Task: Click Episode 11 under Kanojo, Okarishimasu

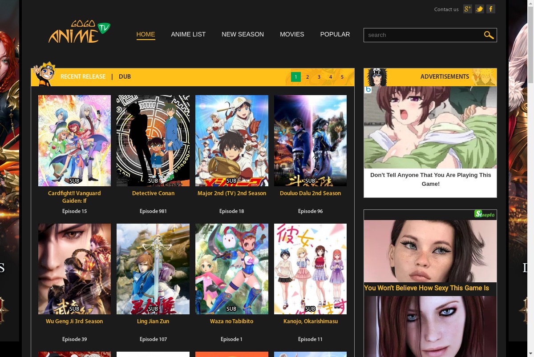Action: point(310,339)
